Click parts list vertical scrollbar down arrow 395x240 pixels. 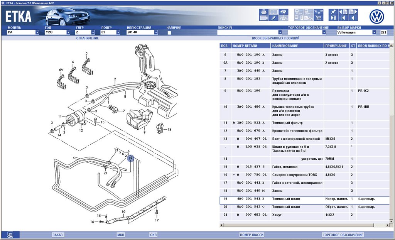pyautogui.click(x=391, y=221)
